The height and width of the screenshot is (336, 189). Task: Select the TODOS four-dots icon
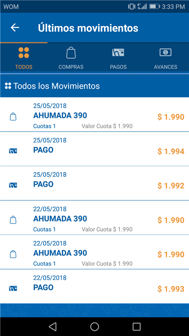pyautogui.click(x=24, y=53)
